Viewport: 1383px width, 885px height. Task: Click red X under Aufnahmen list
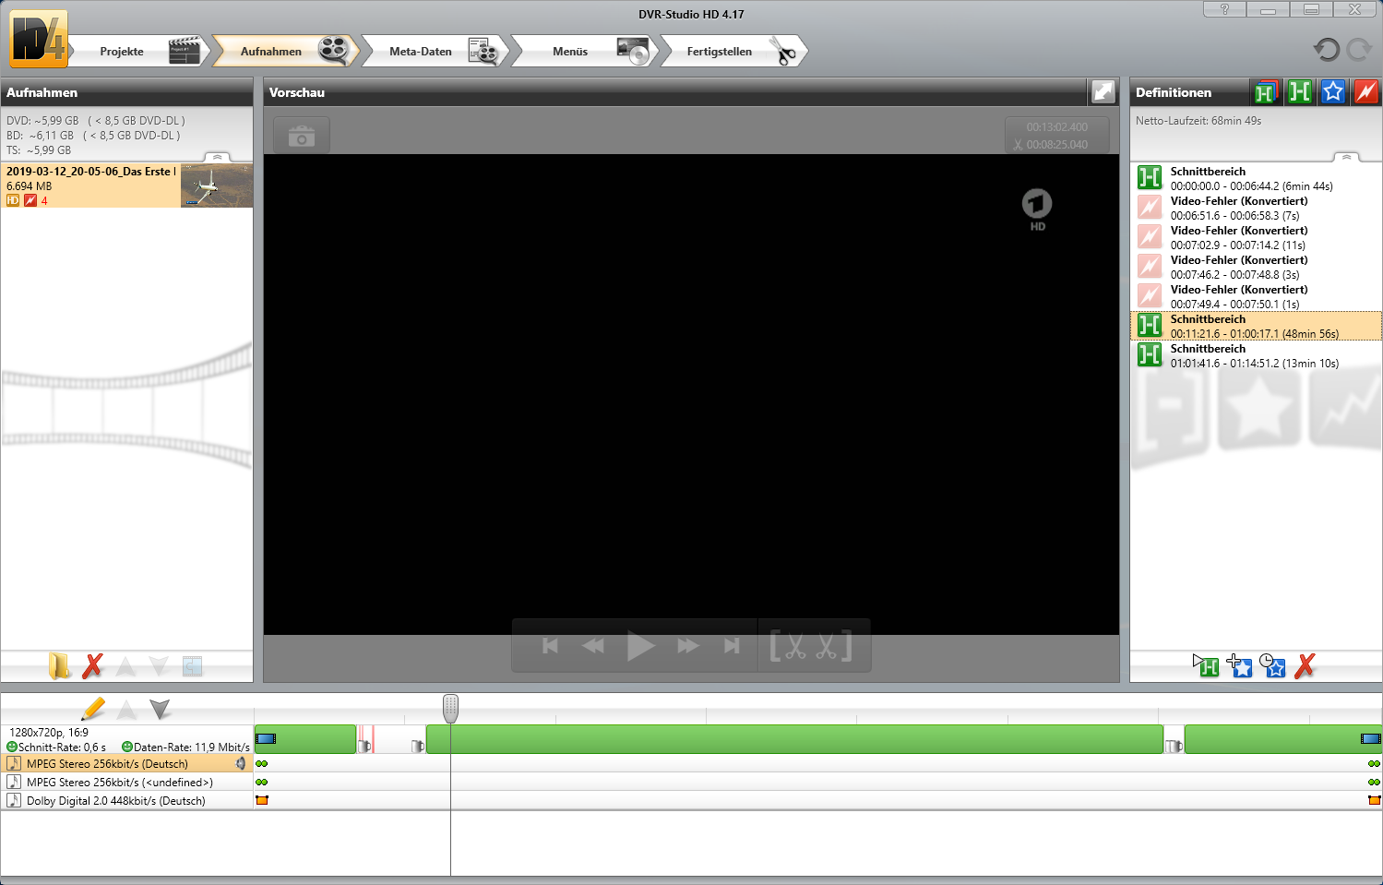[92, 665]
